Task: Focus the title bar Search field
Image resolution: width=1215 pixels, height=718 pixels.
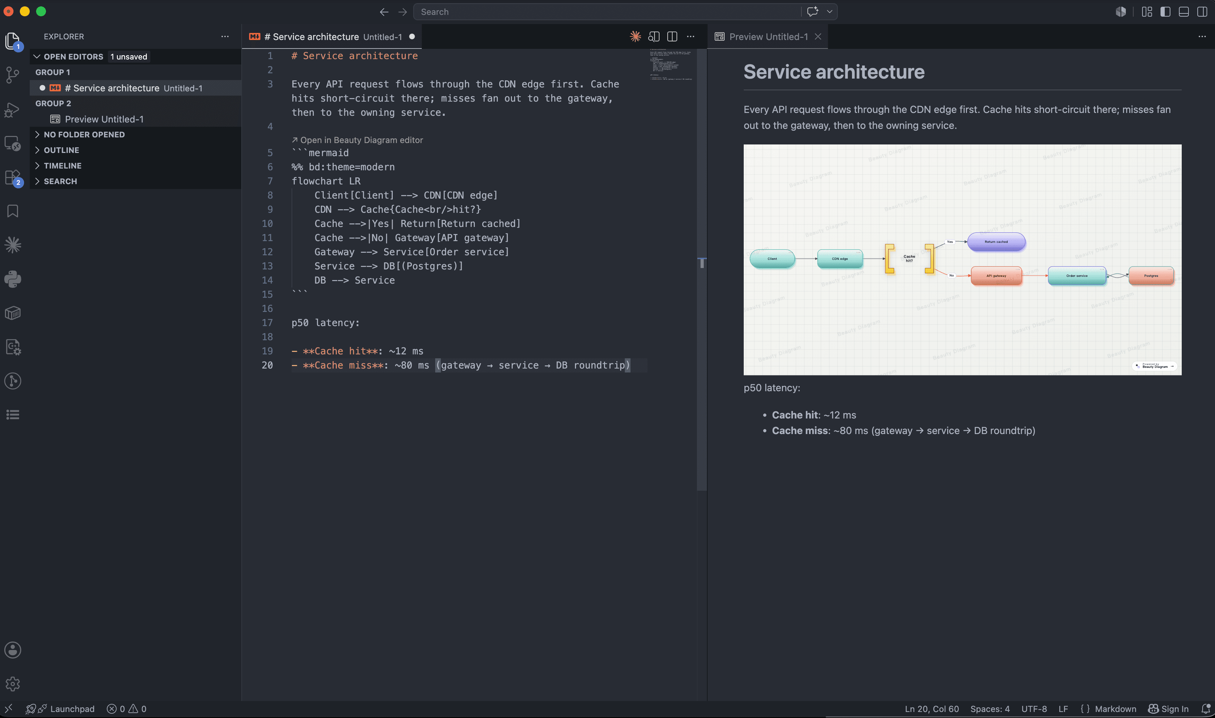Action: click(x=607, y=12)
